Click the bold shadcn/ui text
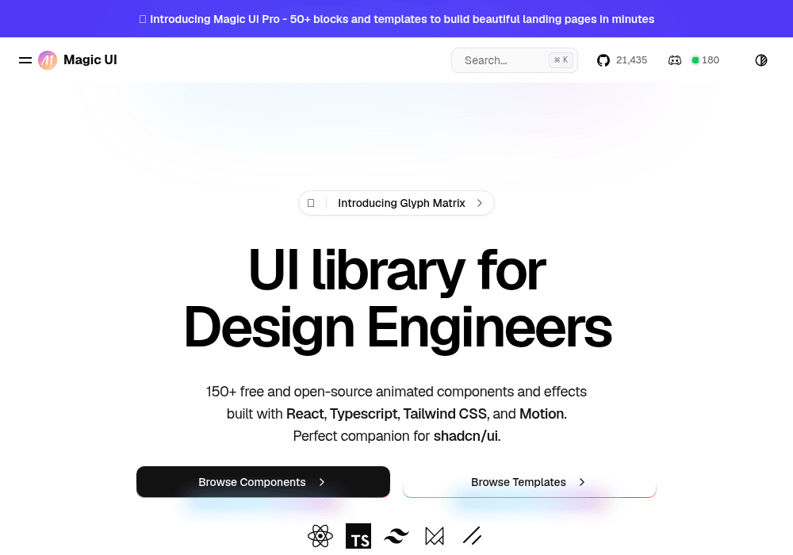The width and height of the screenshot is (793, 555). (x=467, y=436)
